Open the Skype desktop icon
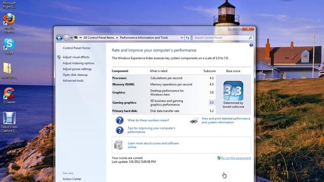This screenshot has height=182, width=324. click(9, 46)
